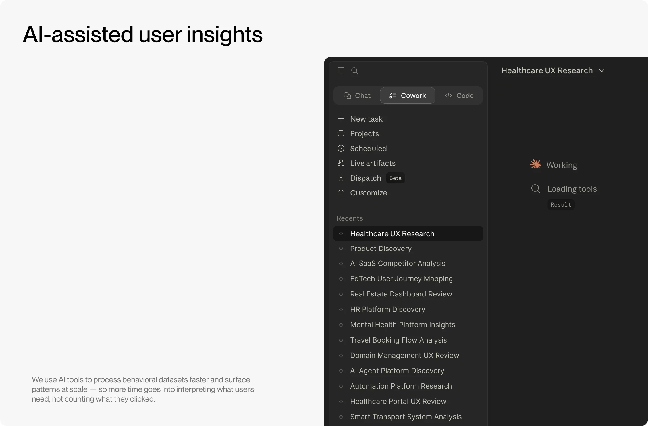Click status circle beside Real Estate Dashboard Review

coord(341,294)
